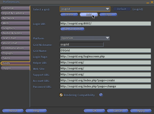Switch to the General tab
This screenshot has width=154, height=114.
[x=15, y=8]
